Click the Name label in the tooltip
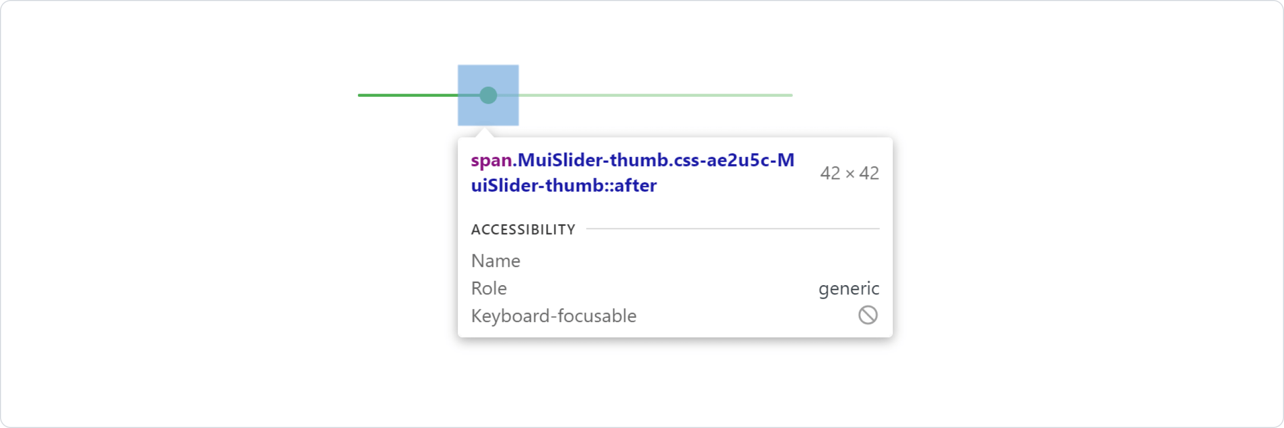 (x=495, y=261)
